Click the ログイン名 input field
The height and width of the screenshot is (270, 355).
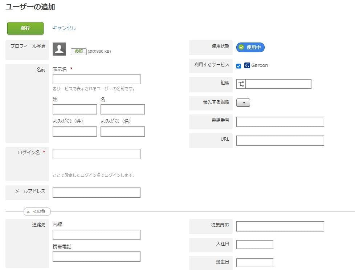pyautogui.click(x=96, y=154)
